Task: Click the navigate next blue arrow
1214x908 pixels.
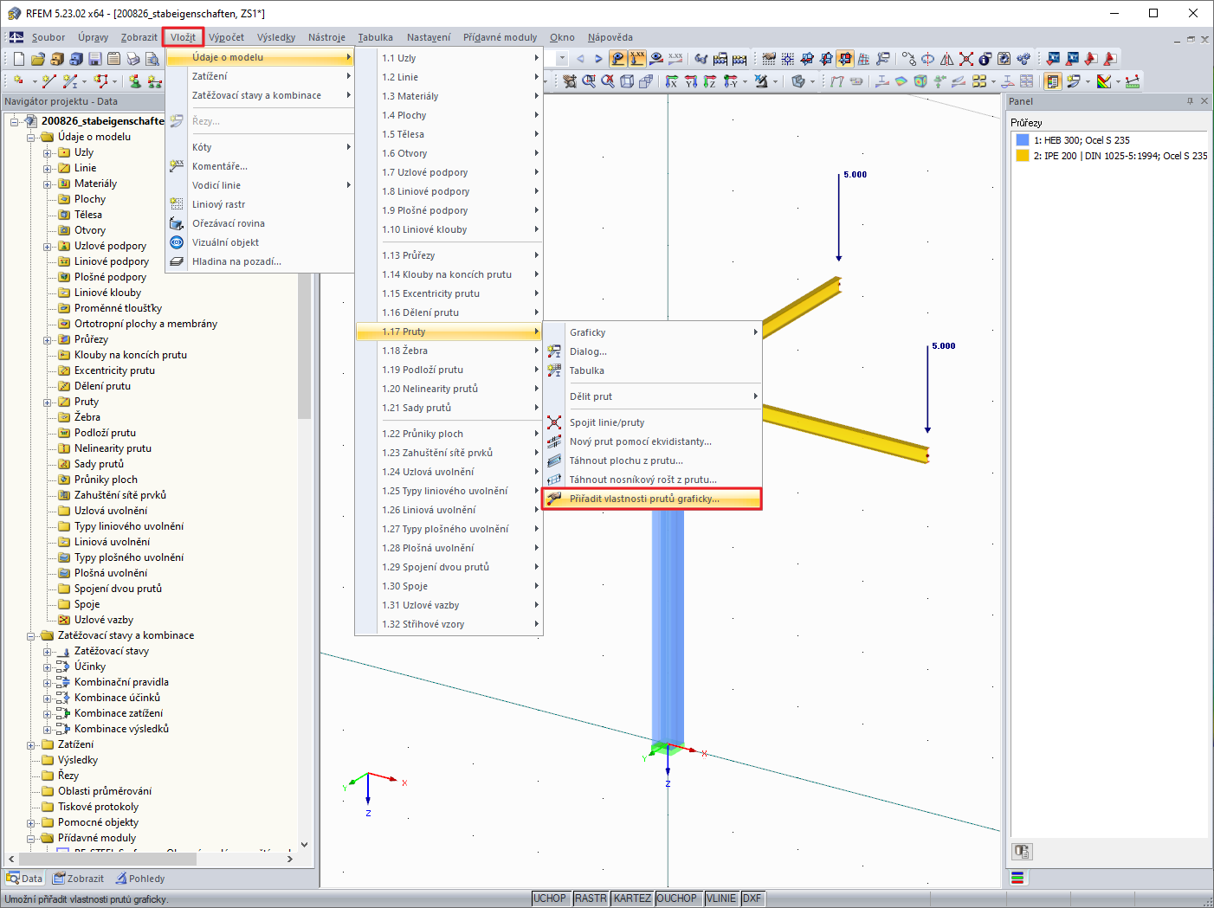Action: [598, 59]
